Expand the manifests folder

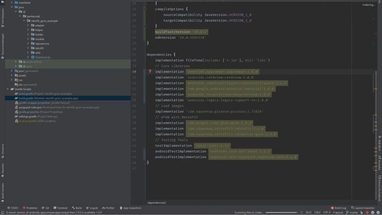(12, 2)
